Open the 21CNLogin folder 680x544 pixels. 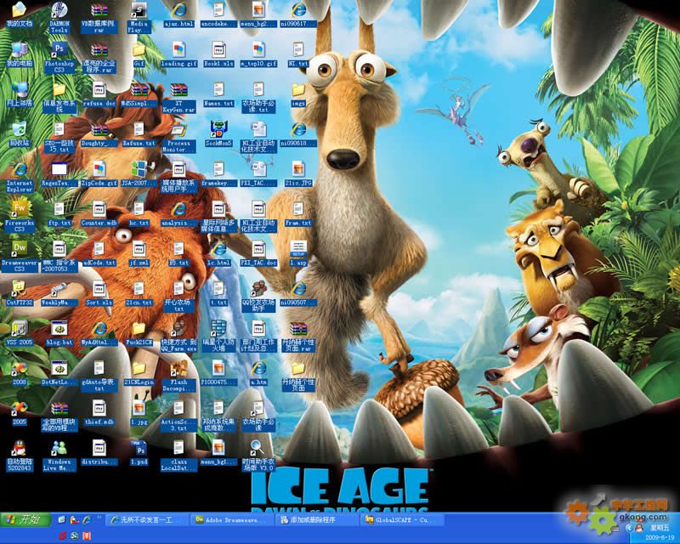click(x=139, y=373)
